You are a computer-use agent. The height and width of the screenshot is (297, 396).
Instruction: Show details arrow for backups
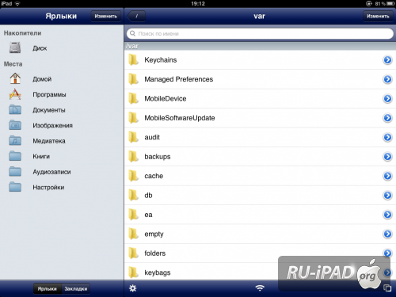[x=387, y=157]
